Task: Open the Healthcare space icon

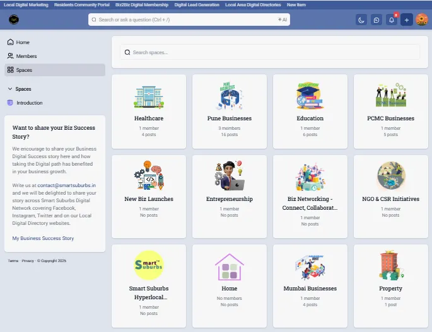Action: click(x=149, y=96)
